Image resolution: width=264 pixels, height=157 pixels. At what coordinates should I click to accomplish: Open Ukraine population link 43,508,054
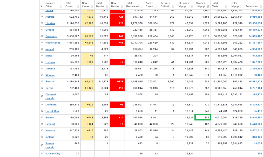[255, 23]
